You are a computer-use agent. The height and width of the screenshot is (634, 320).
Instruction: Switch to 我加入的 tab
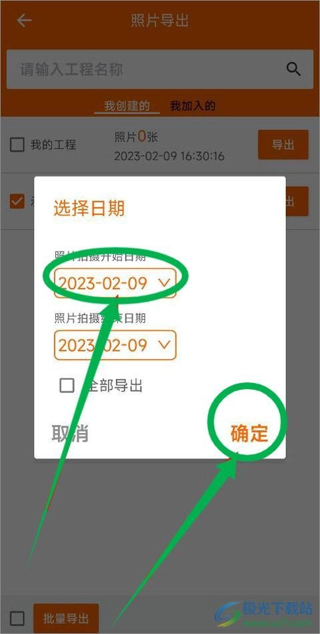tap(193, 106)
